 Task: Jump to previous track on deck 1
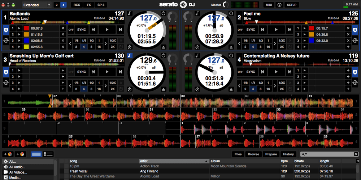(x=93, y=30)
